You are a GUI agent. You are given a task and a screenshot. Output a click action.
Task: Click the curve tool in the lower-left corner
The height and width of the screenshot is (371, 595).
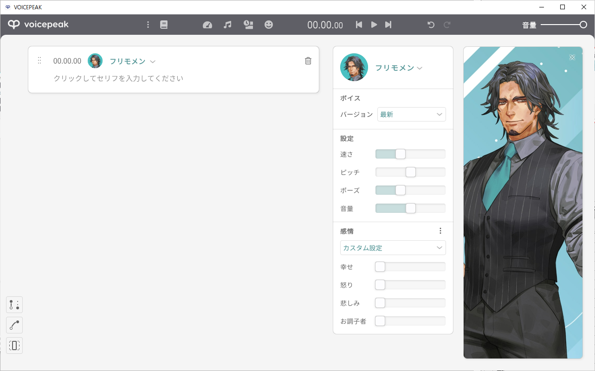[x=14, y=325]
